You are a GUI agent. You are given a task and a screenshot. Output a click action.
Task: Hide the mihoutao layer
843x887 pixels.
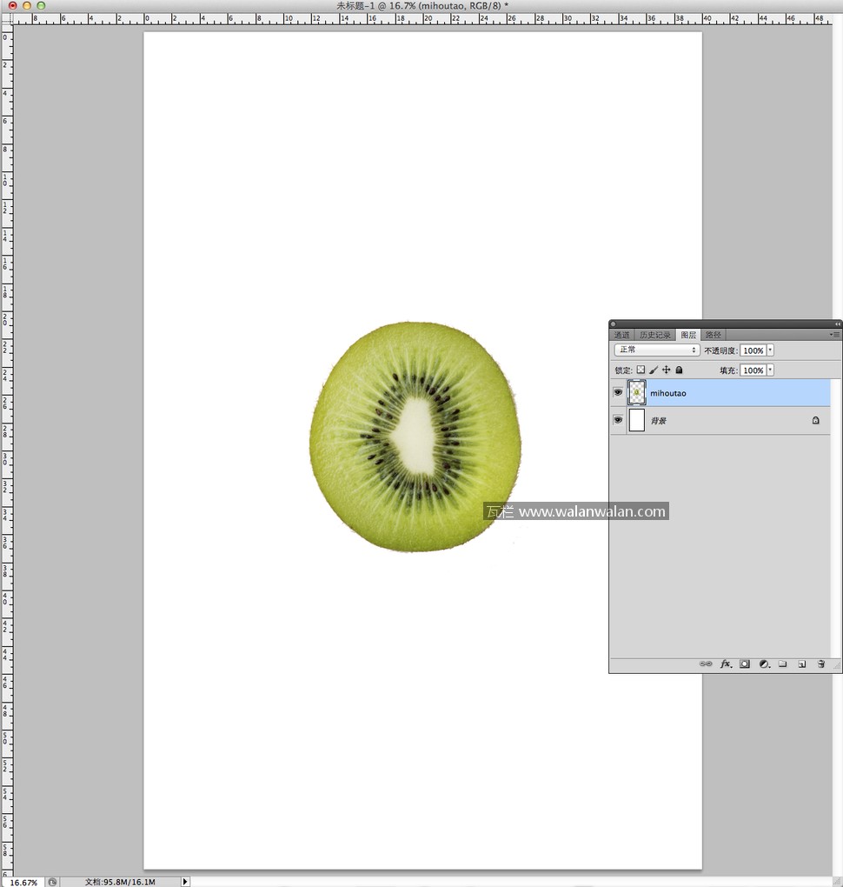[618, 393]
